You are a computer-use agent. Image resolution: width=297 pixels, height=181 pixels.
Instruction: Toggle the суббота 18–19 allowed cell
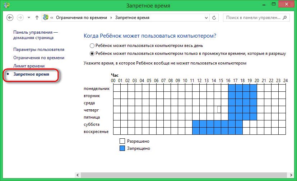click(x=246, y=124)
